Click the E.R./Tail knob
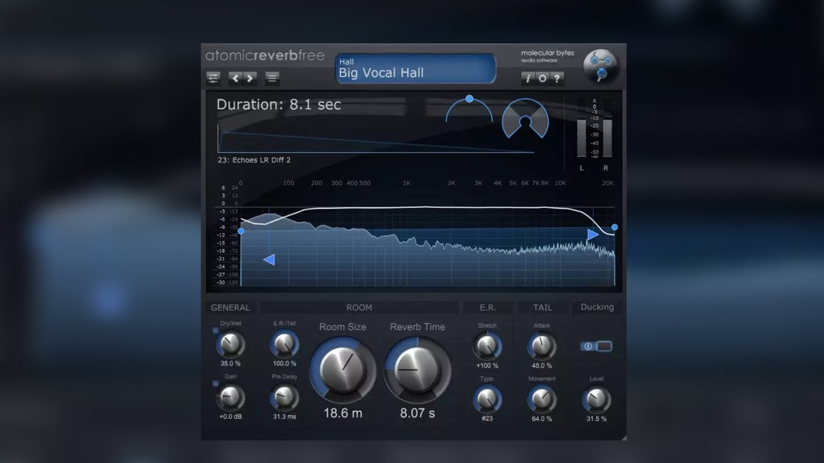This screenshot has height=463, width=824. [284, 344]
